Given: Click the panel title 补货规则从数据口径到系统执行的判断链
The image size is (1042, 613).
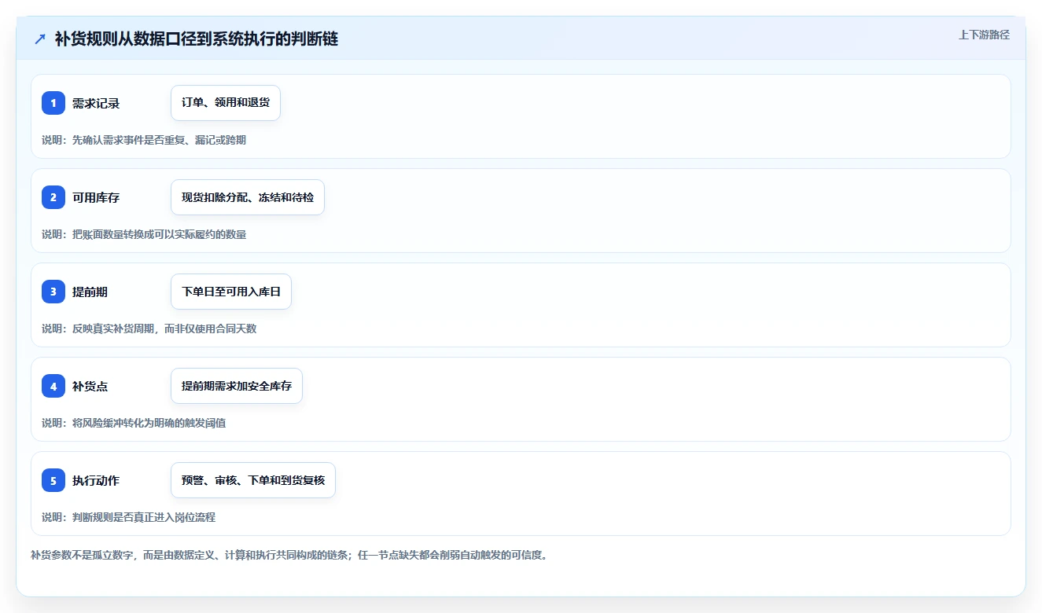Looking at the screenshot, I should click(197, 39).
